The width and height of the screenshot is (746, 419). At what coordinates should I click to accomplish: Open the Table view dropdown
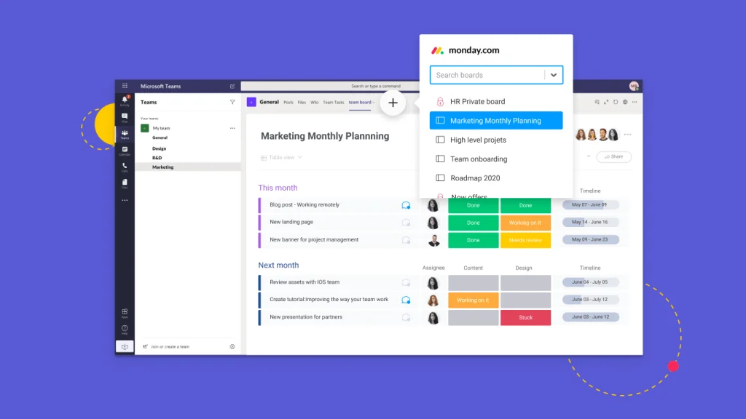point(281,157)
